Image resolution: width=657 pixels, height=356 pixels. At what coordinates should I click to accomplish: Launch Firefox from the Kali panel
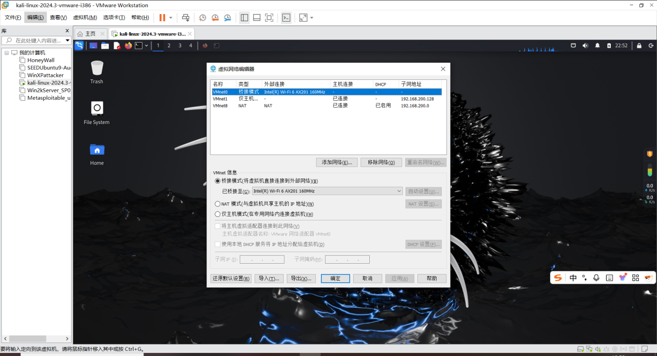coord(128,46)
